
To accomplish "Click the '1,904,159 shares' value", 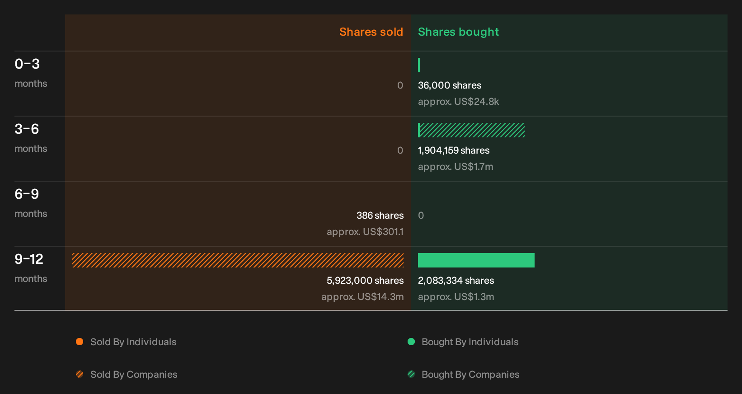I will coord(454,150).
